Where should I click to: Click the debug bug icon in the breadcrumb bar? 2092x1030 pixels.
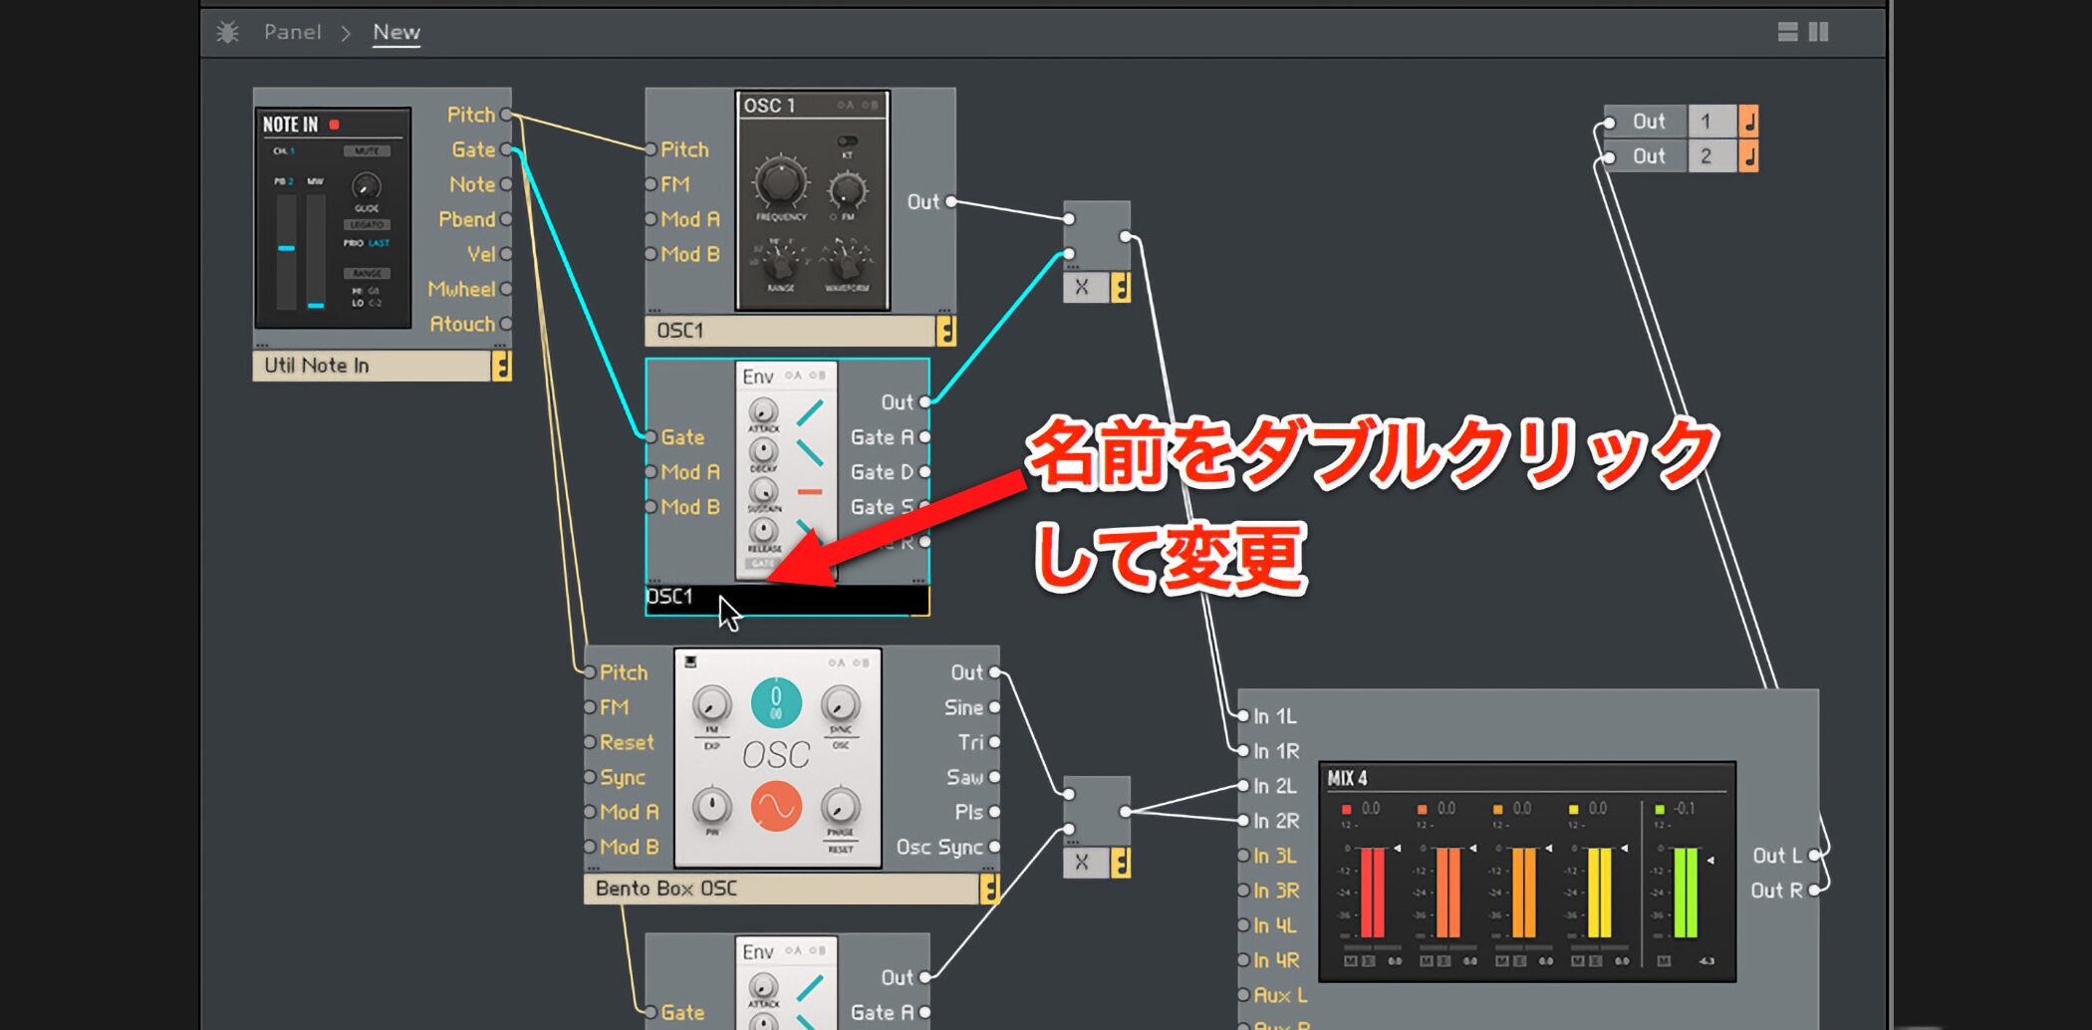(227, 32)
